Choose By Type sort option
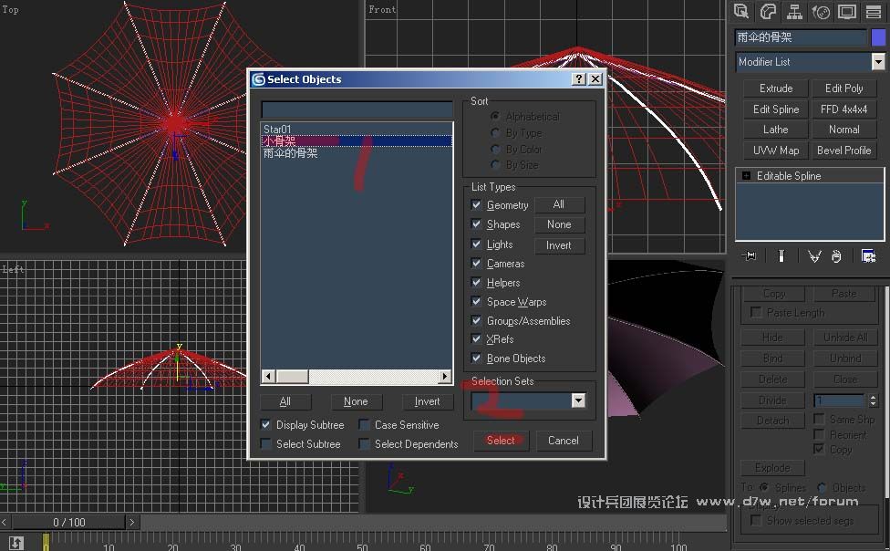 coord(495,133)
